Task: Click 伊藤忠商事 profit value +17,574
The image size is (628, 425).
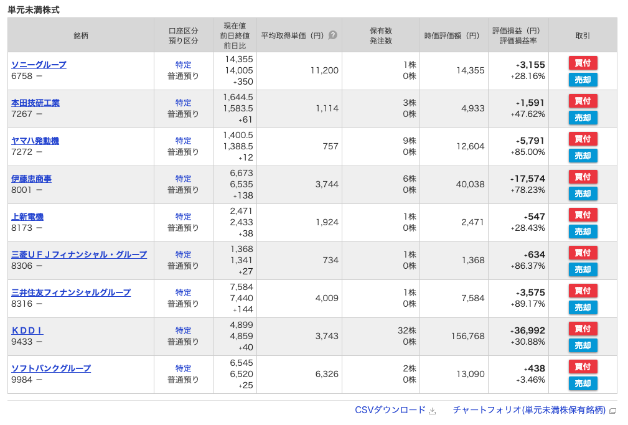Action: pos(527,179)
